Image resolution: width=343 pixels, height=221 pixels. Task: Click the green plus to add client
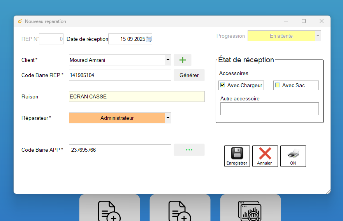pyautogui.click(x=182, y=60)
